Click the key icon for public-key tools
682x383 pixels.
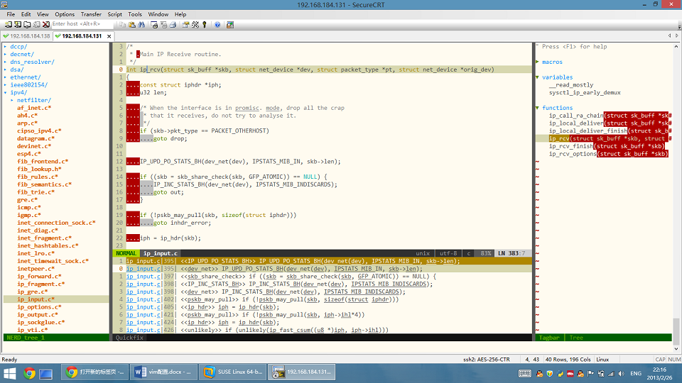[205, 25]
